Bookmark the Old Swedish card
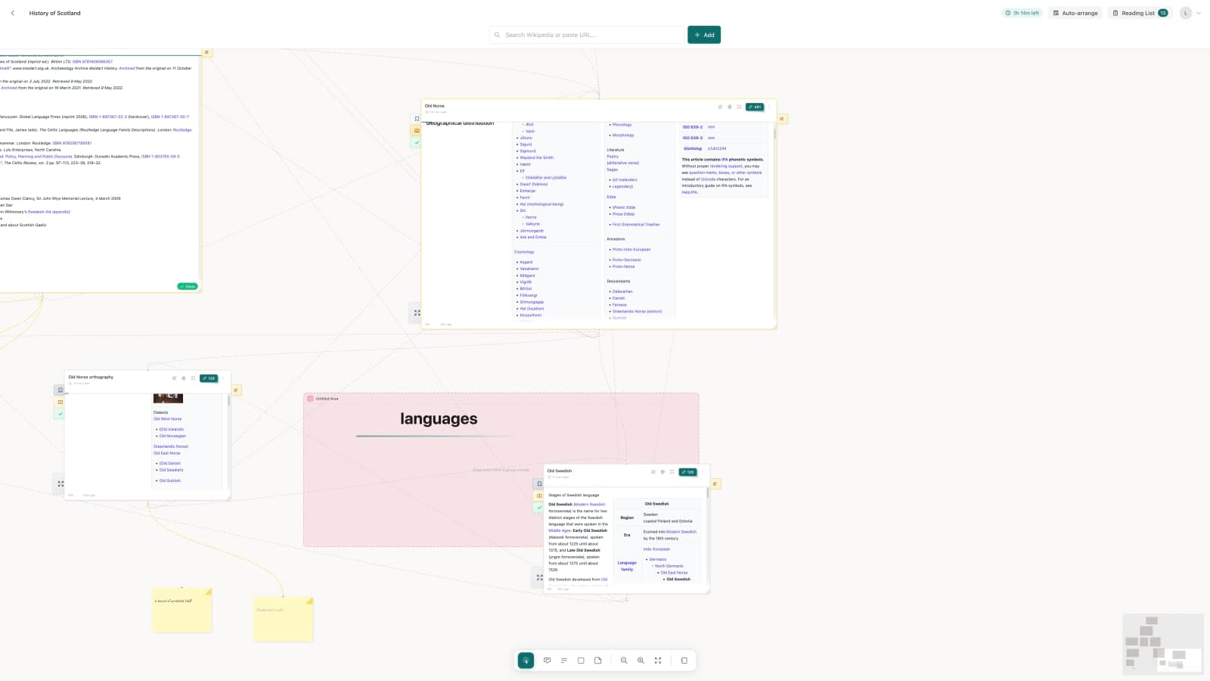Viewport: 1210px width, 681px height. coord(539,484)
